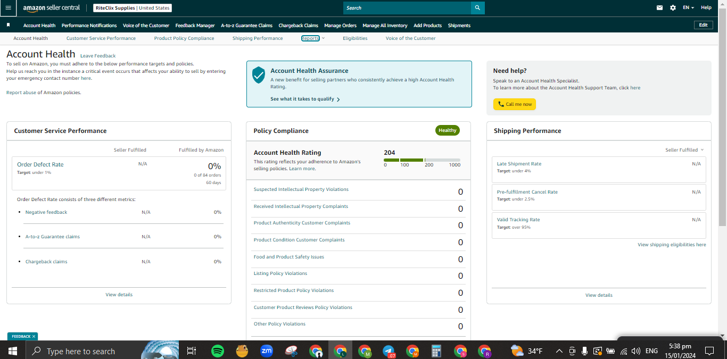
Task: Click the Learn more rating link
Action: pos(302,169)
